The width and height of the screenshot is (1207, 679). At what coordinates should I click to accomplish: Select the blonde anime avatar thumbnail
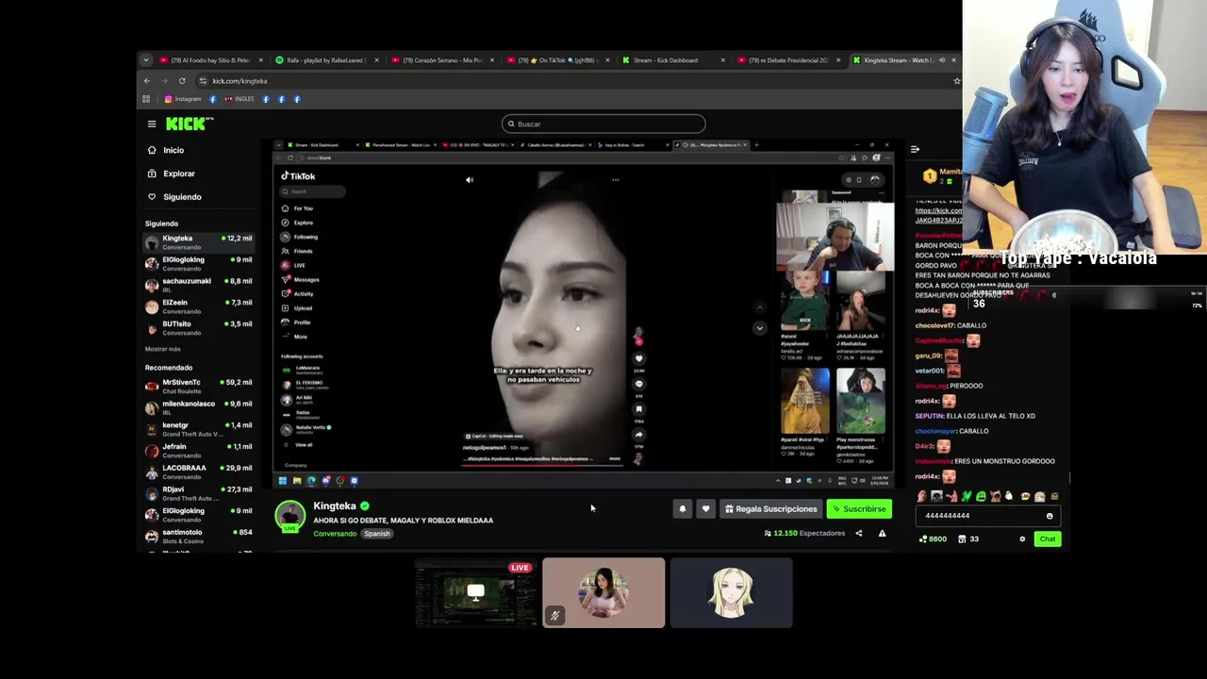(731, 593)
